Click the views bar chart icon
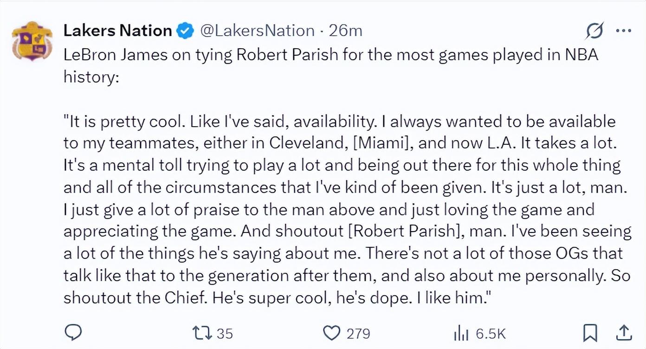 [x=462, y=333]
